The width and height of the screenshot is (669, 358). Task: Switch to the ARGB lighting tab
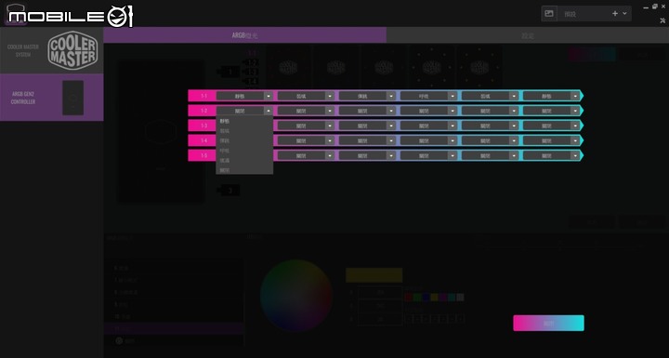click(245, 35)
